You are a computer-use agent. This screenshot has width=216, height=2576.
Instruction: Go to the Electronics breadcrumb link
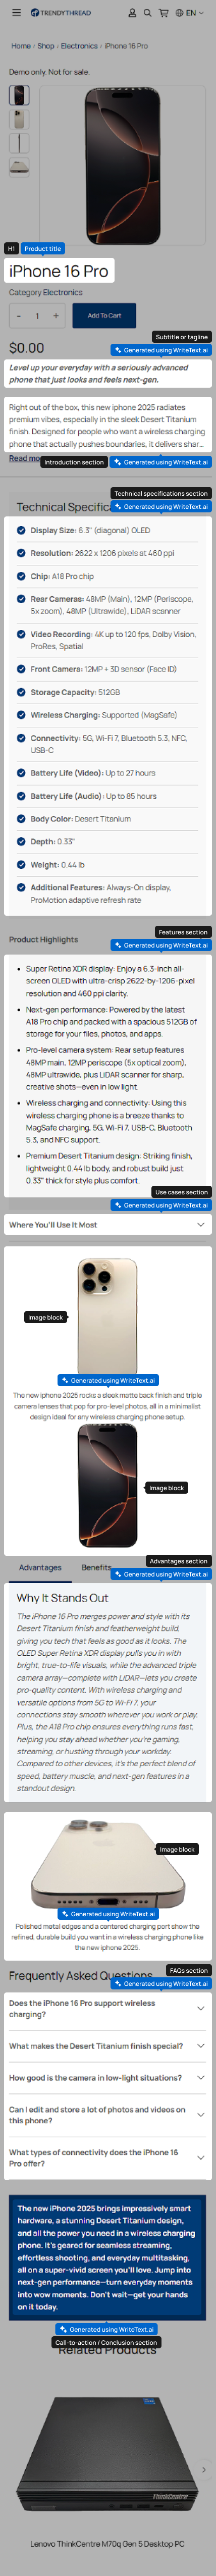coord(79,46)
